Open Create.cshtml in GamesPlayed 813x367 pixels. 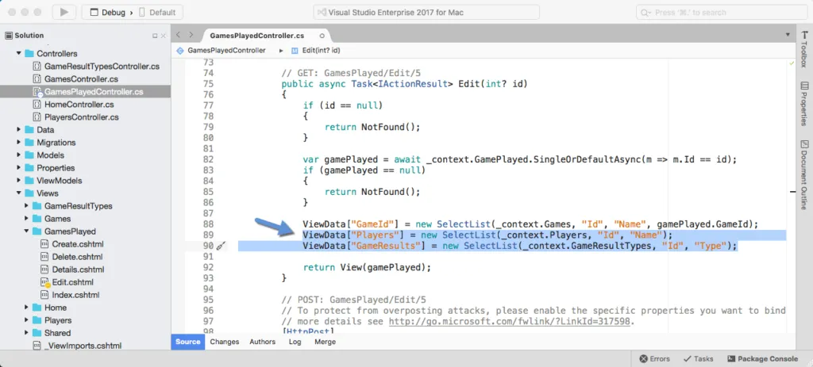tap(78, 244)
